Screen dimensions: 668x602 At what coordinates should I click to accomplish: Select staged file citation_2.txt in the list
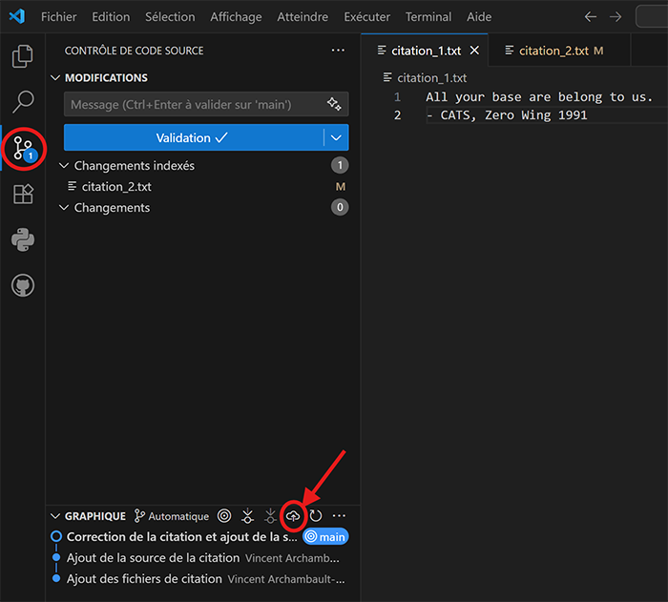click(116, 187)
